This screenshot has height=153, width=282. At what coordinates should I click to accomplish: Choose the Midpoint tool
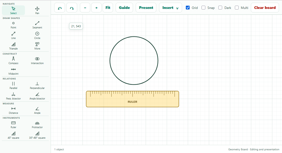14,71
